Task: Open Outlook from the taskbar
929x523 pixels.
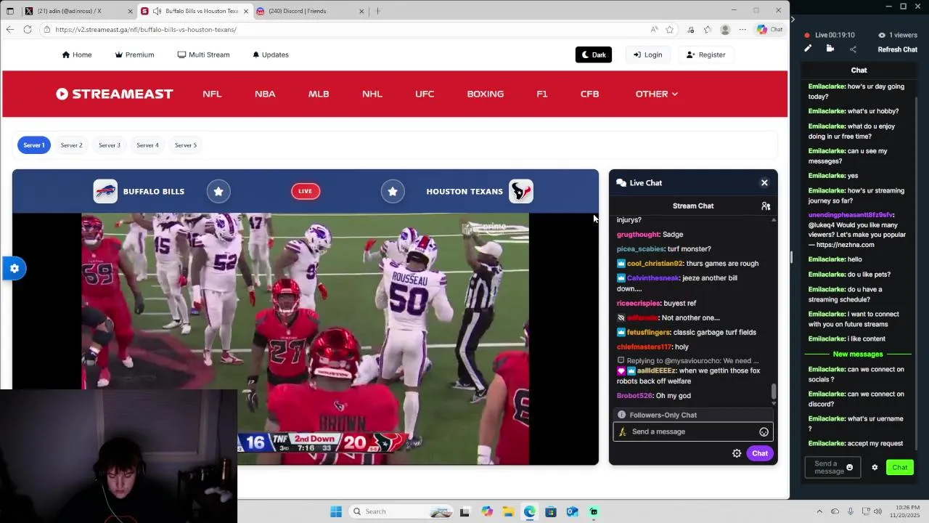Action: coord(572,511)
